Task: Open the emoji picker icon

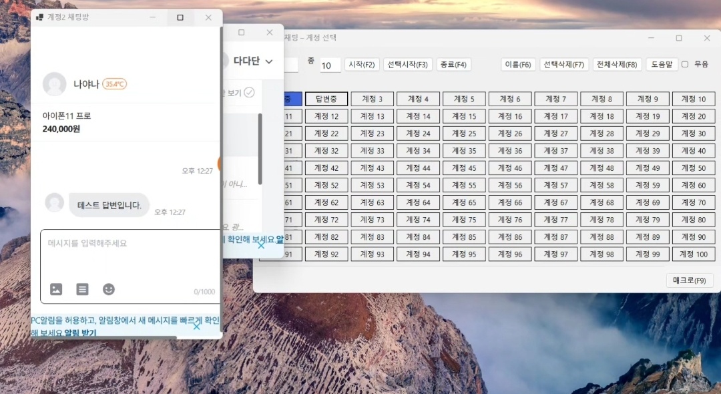Action: click(109, 289)
